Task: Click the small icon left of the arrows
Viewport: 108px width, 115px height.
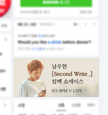Action: [76, 24]
